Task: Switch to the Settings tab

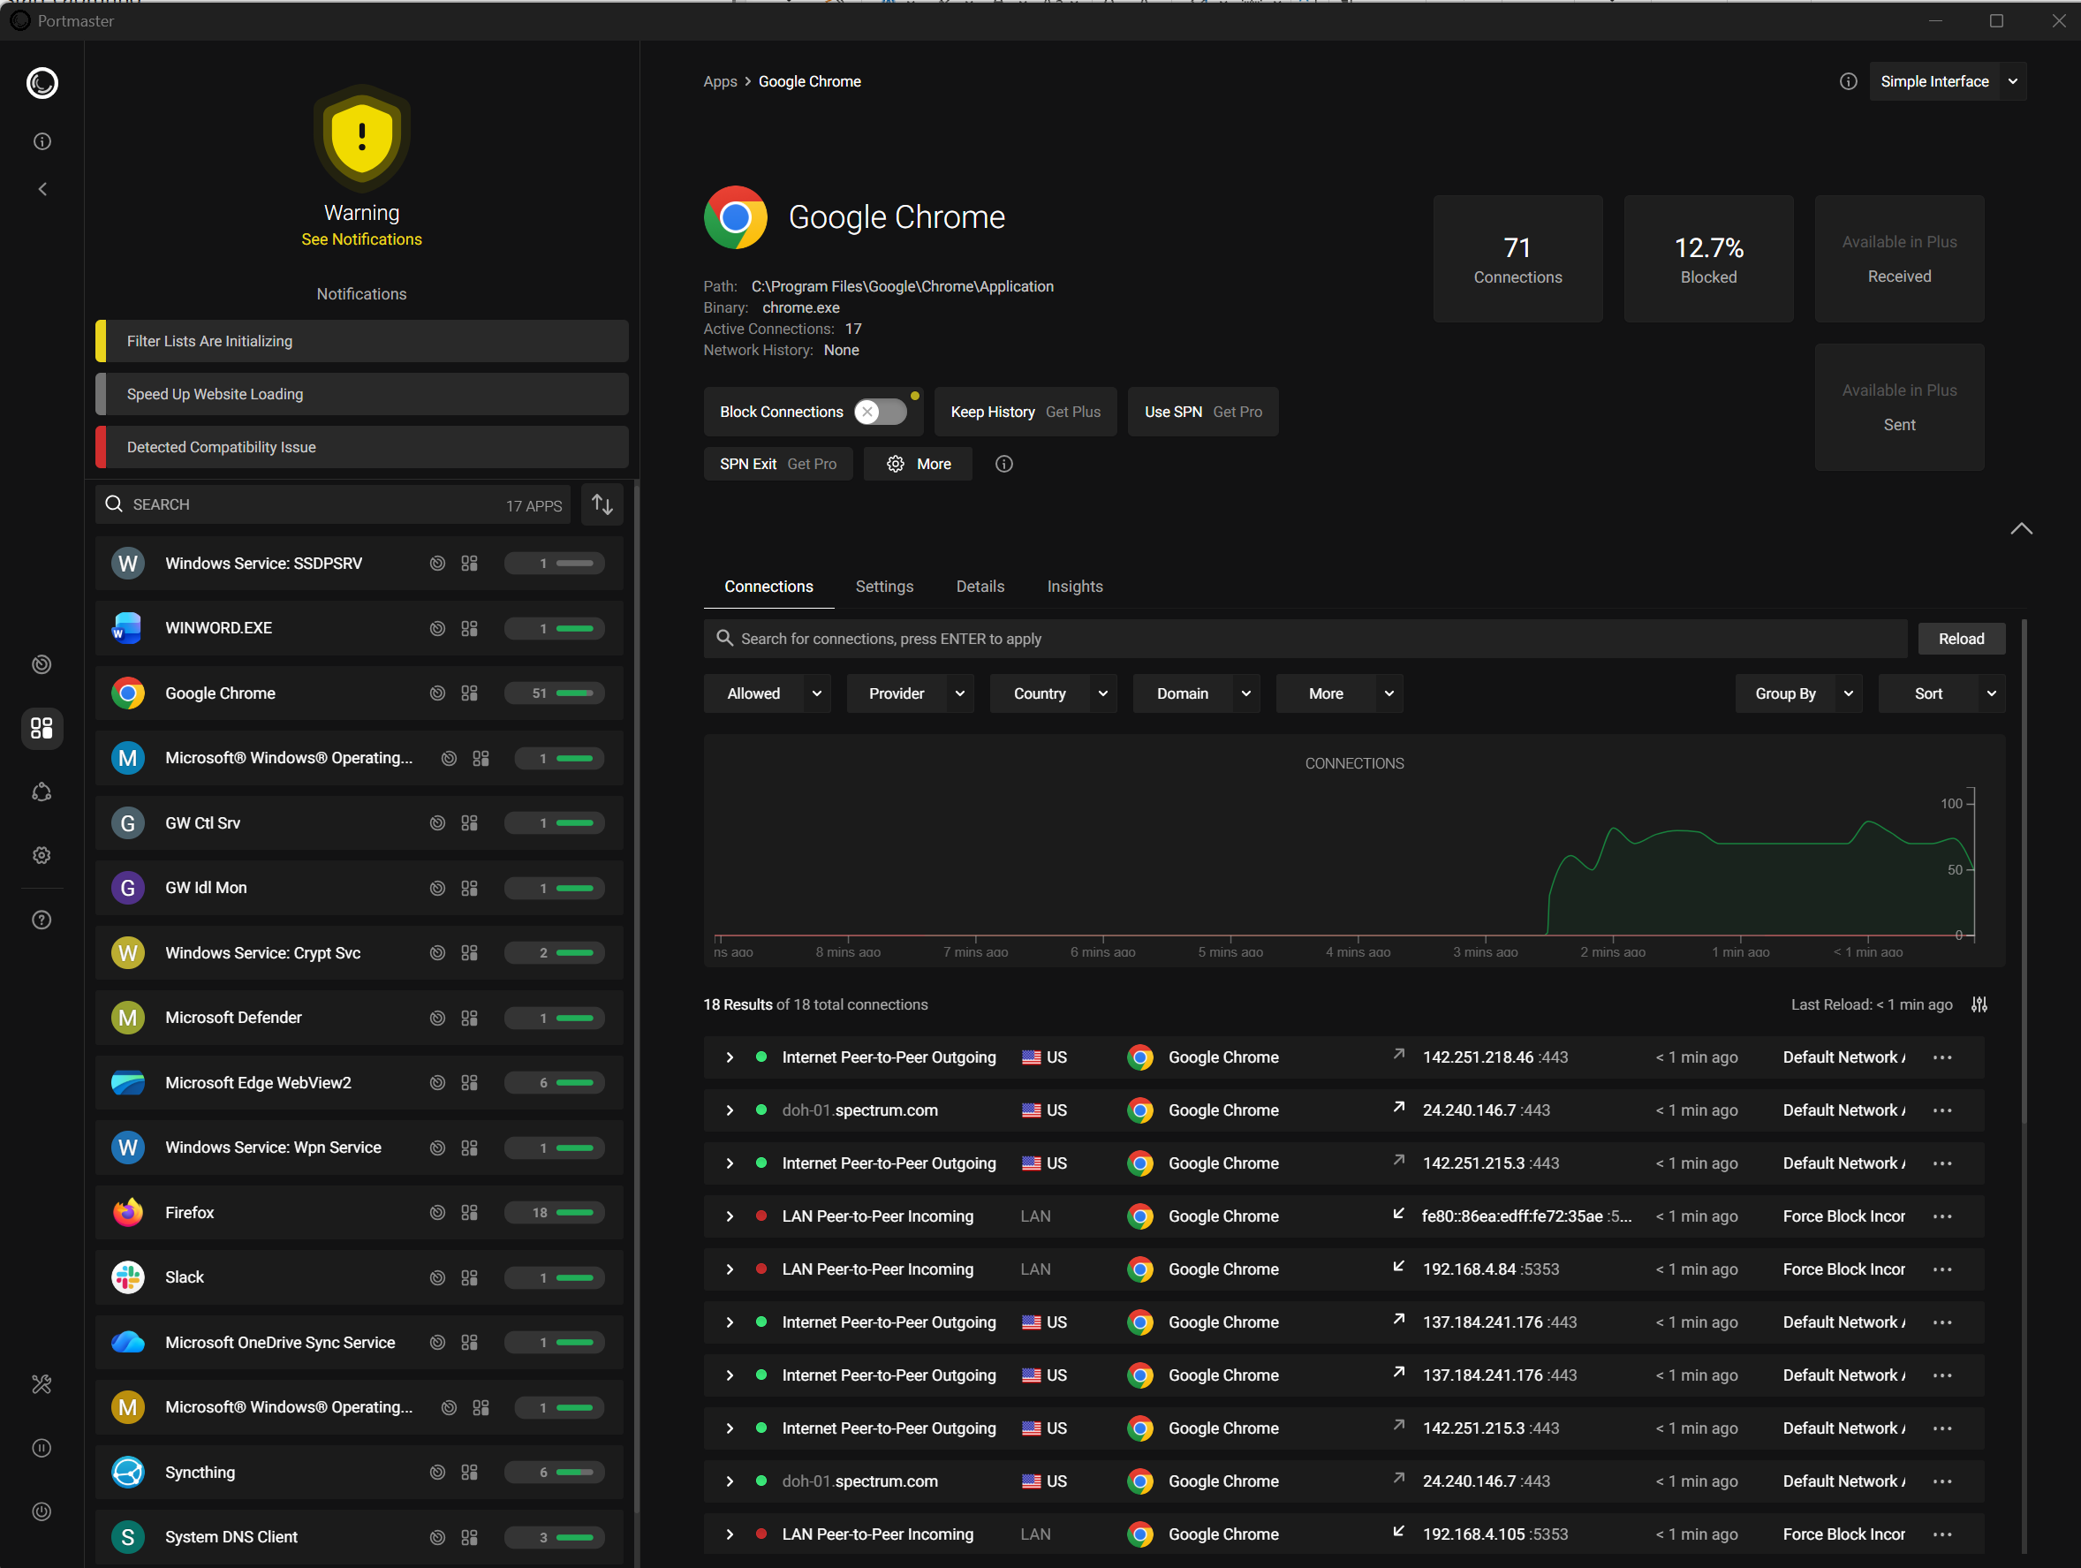Action: coord(883,586)
